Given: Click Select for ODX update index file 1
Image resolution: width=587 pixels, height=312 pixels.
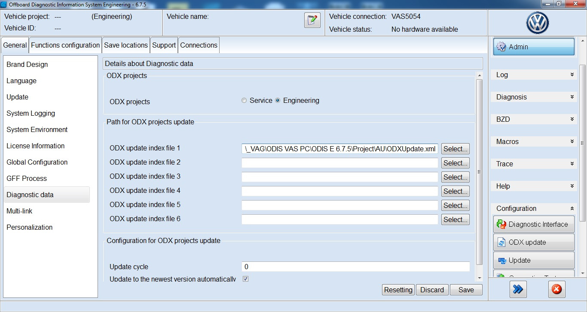Looking at the screenshot, I should click(x=456, y=149).
